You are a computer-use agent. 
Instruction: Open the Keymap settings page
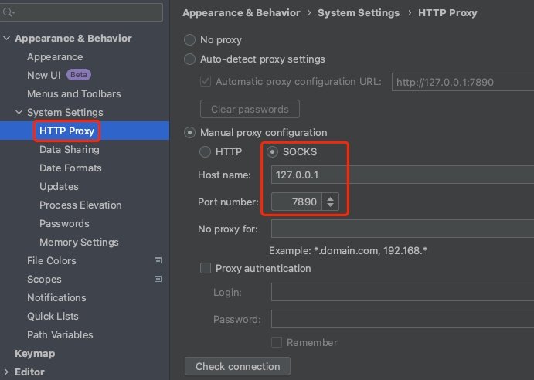tap(35, 354)
